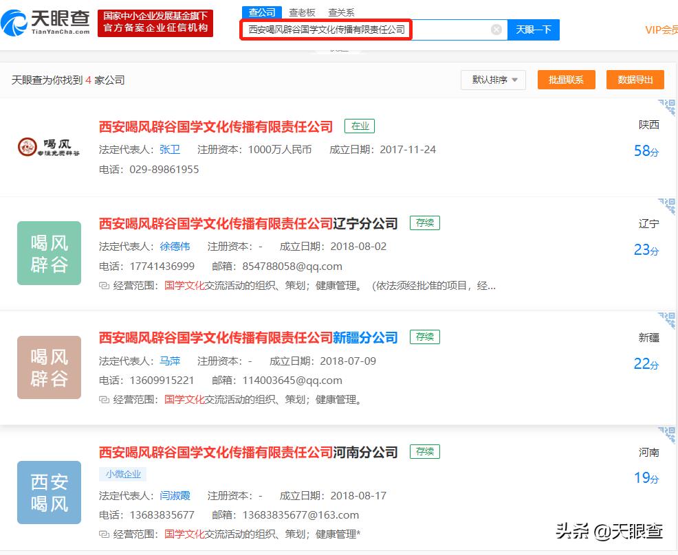Click business scope icon in Henan result
Image resolution: width=678 pixels, height=555 pixels.
point(104,534)
